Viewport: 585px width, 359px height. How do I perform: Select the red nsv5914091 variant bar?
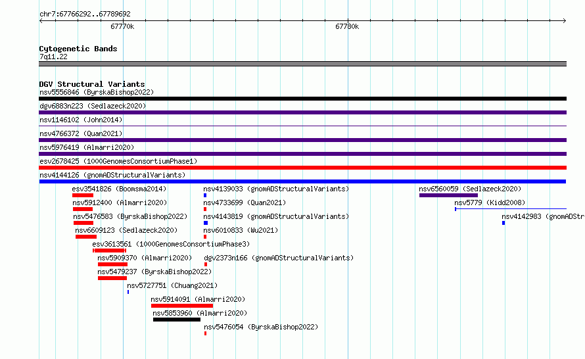182,306
